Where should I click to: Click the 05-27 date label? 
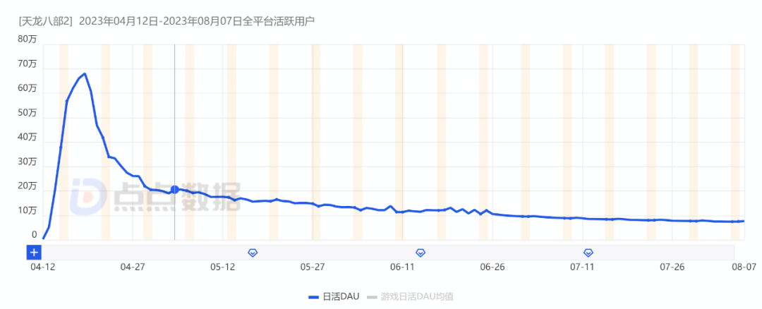(x=312, y=267)
